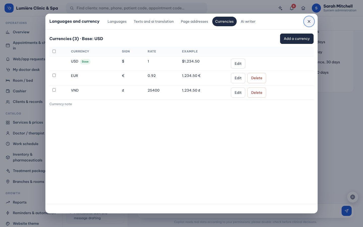Click the Inventory & pharmaceuticals box icon
This screenshot has height=227, width=363.
8,157
